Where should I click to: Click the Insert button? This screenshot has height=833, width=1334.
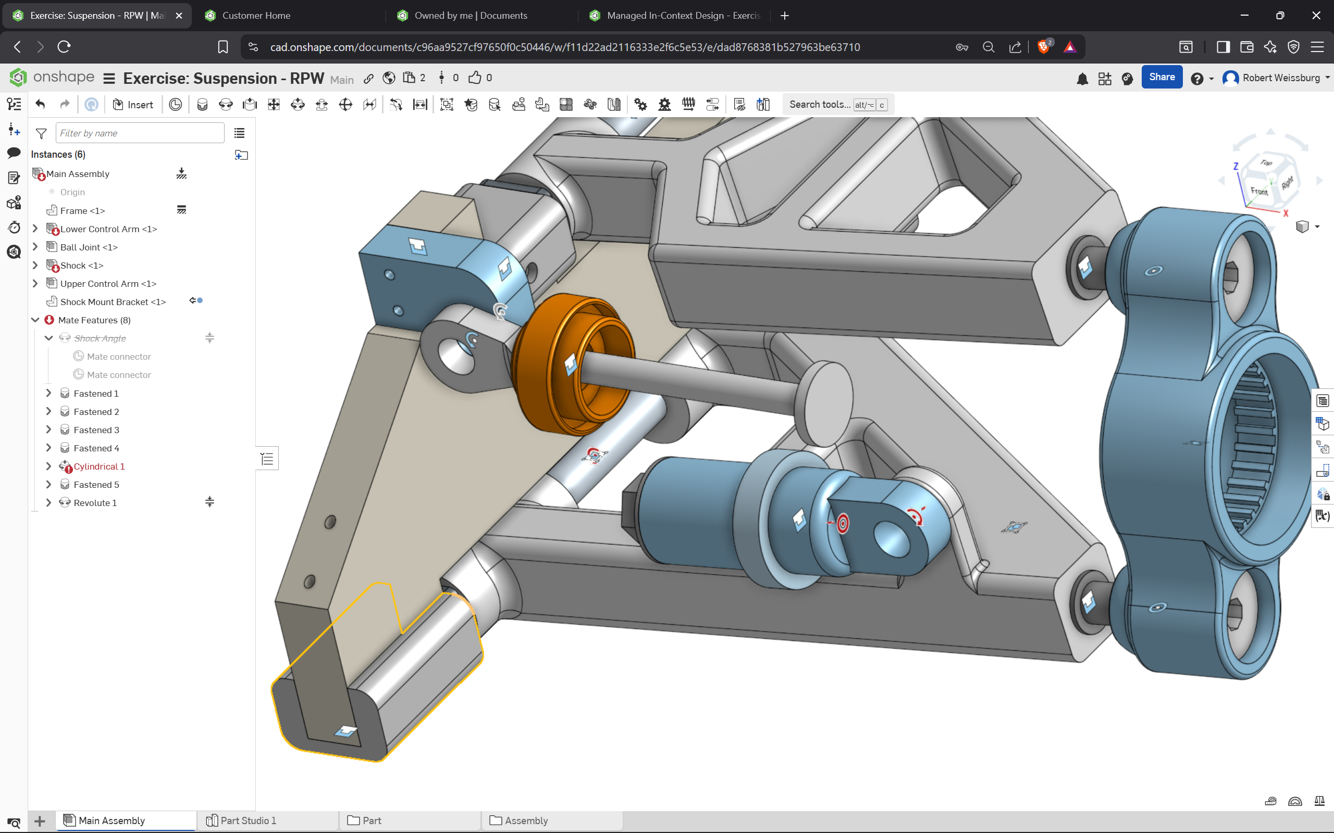(x=133, y=104)
